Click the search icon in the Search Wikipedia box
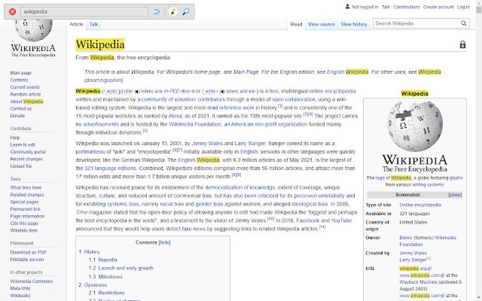 (x=463, y=23)
